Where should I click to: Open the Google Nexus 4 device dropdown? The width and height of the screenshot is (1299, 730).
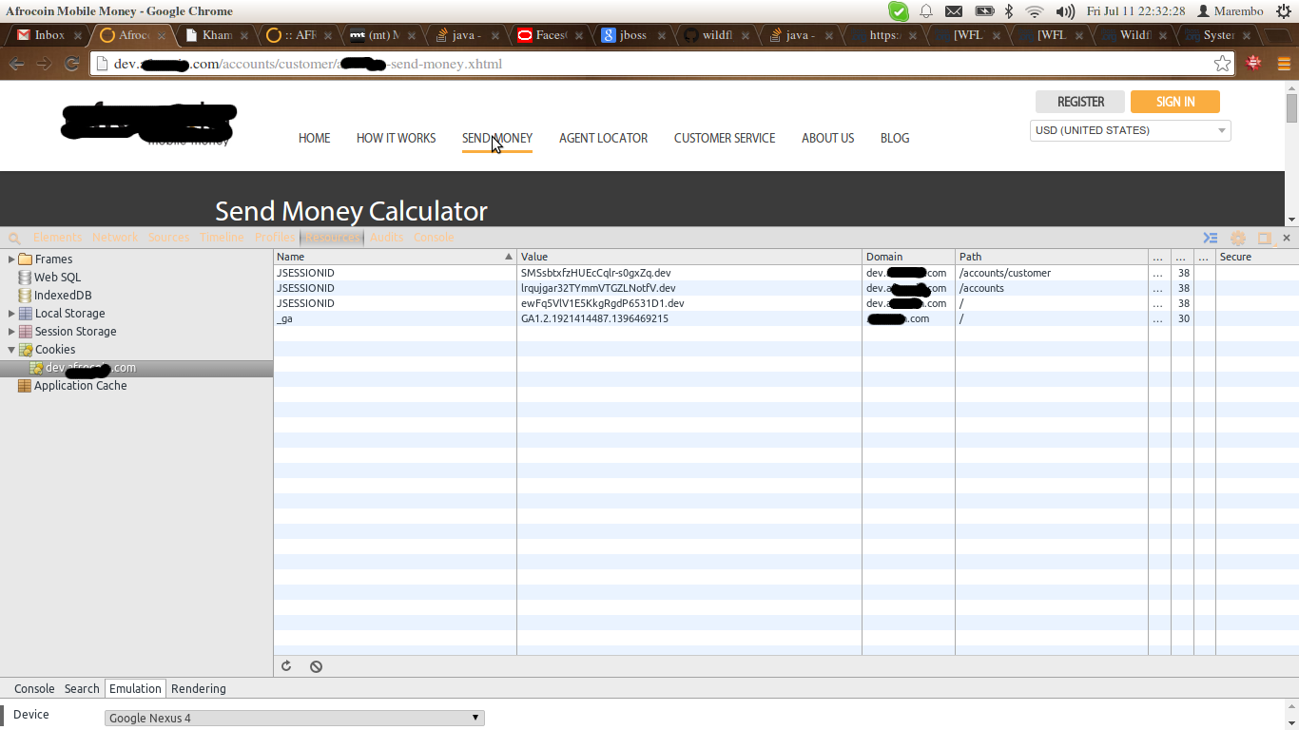(x=295, y=718)
